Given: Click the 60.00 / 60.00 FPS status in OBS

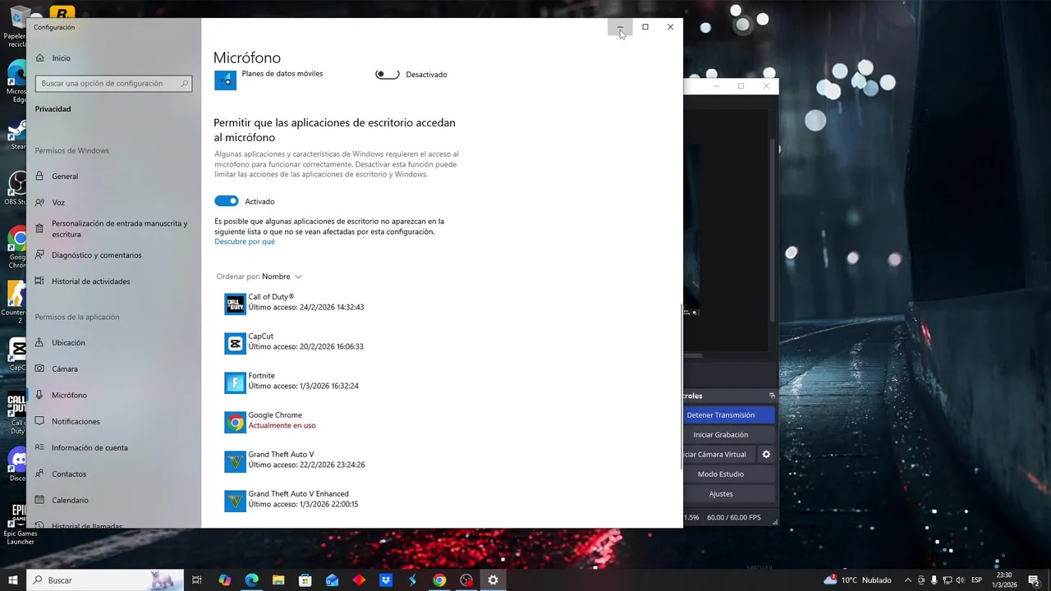Looking at the screenshot, I should pyautogui.click(x=734, y=518).
